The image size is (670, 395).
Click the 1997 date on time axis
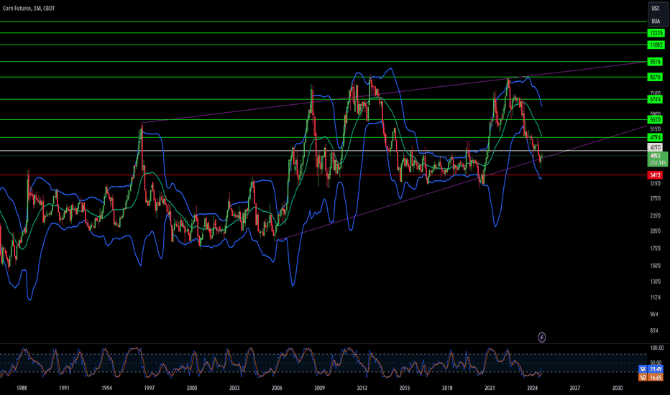click(x=149, y=388)
